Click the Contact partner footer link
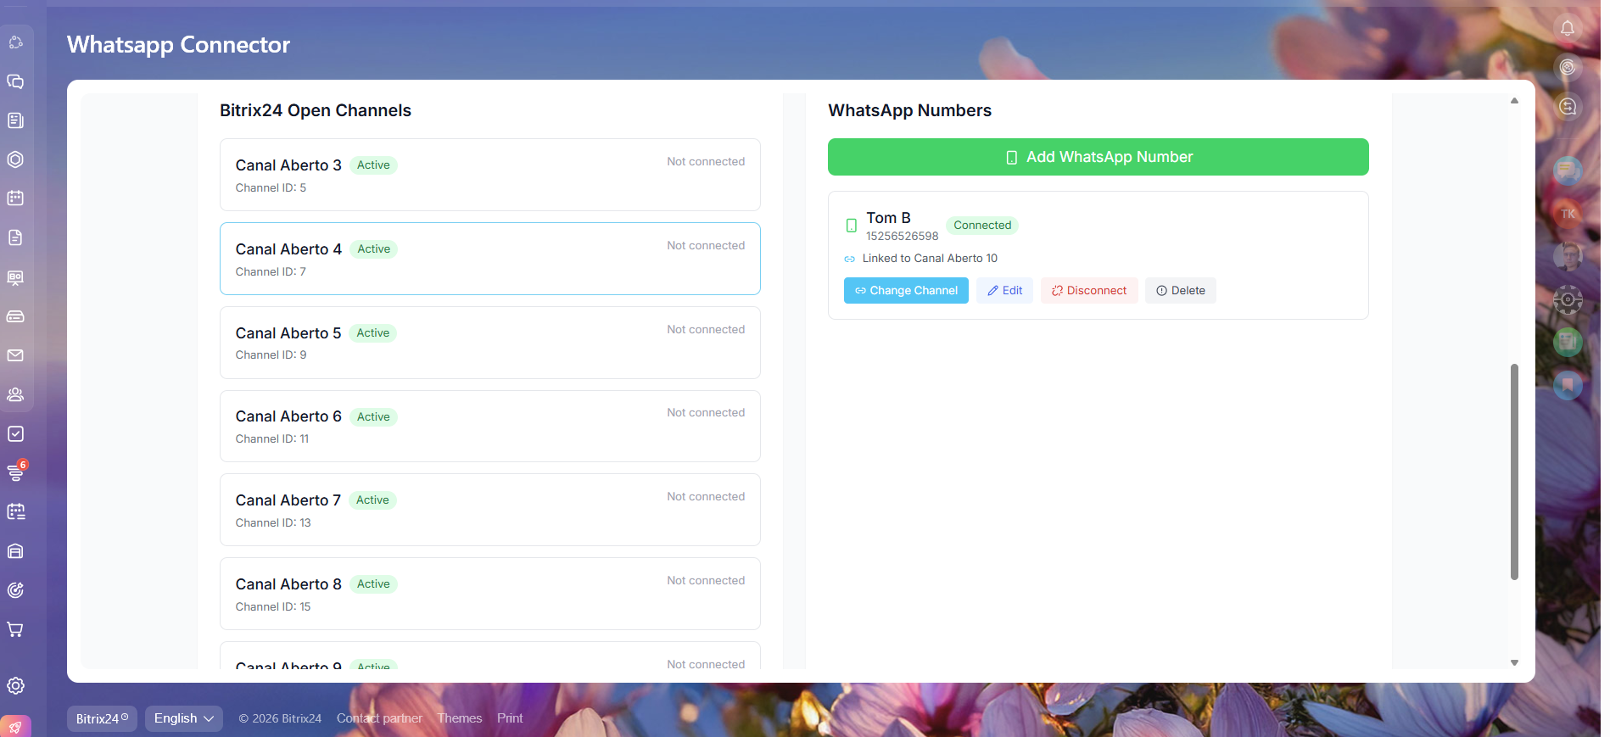The height and width of the screenshot is (737, 1610). click(379, 718)
